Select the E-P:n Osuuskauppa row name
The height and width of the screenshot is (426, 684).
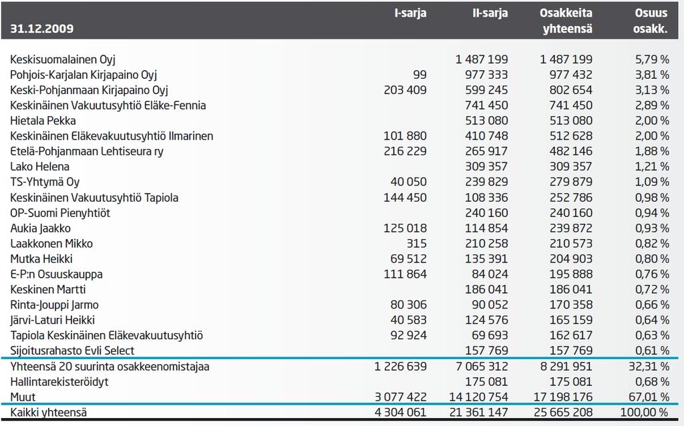(x=56, y=274)
